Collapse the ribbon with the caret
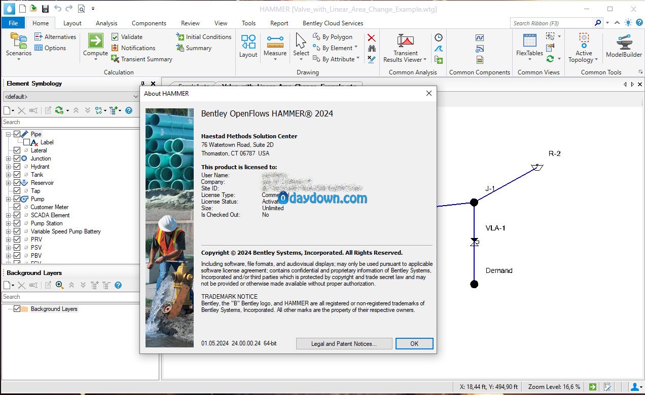The height and width of the screenshot is (395, 645). click(x=617, y=23)
